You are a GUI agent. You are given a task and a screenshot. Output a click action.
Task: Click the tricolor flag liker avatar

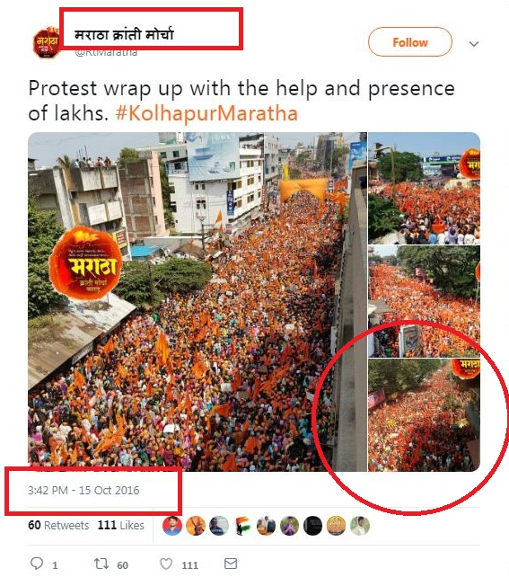[242, 526]
